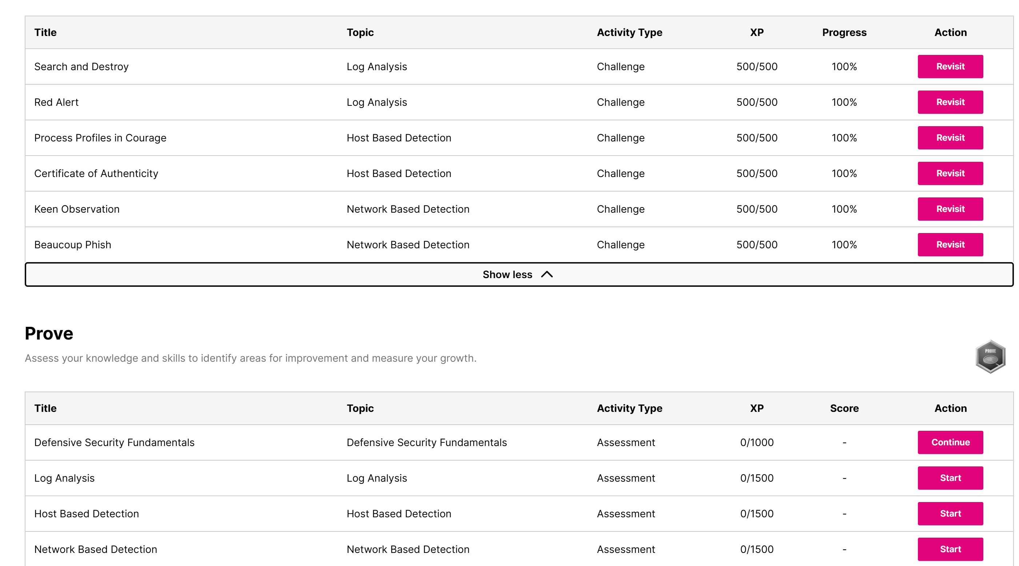Screen dimensions: 1019x566
Task: Click the Progress column header
Action: pyautogui.click(x=844, y=32)
